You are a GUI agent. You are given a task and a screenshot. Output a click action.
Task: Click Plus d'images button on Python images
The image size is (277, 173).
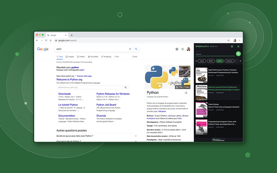pyautogui.click(x=183, y=87)
